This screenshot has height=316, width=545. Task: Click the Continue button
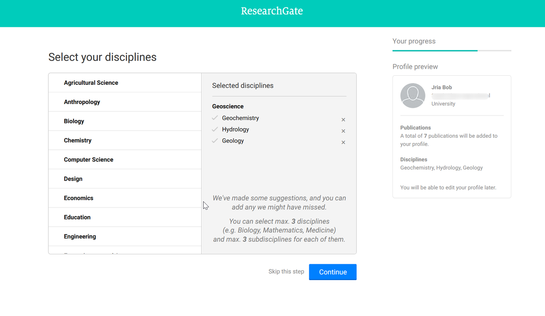click(332, 272)
